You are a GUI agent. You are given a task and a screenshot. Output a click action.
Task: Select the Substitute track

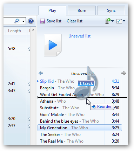tap(80, 108)
